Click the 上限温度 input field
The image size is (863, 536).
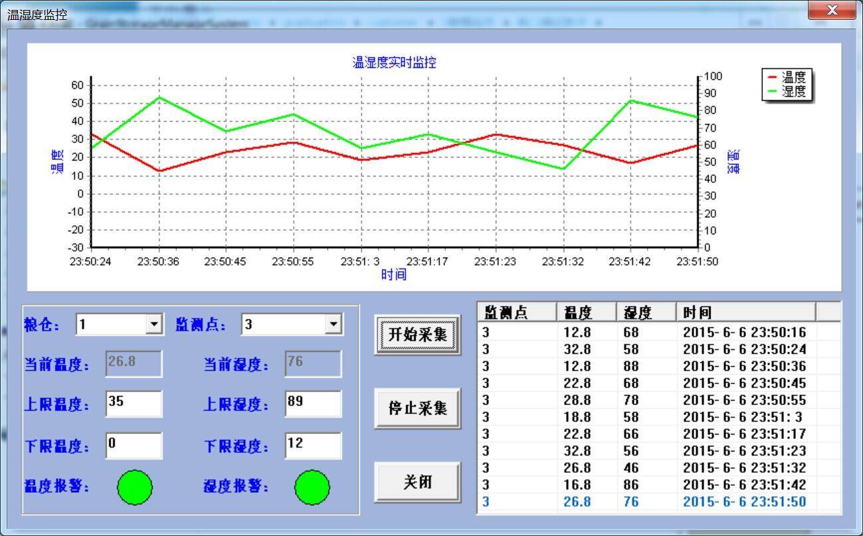coord(134,404)
